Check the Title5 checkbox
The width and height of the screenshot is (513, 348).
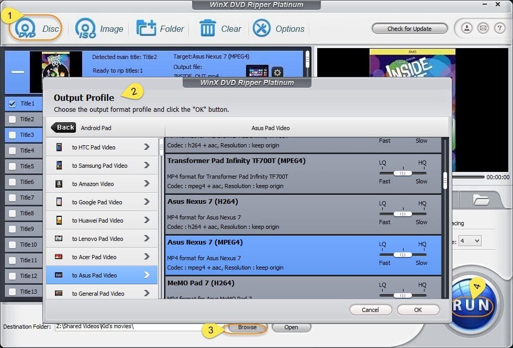click(13, 167)
